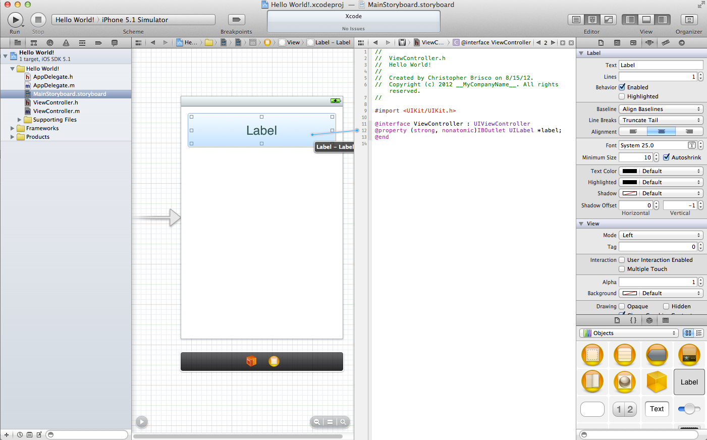
Task: Hide the Navigator pane view button
Action: click(630, 20)
